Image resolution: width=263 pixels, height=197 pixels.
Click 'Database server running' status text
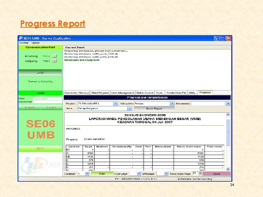click(x=195, y=179)
